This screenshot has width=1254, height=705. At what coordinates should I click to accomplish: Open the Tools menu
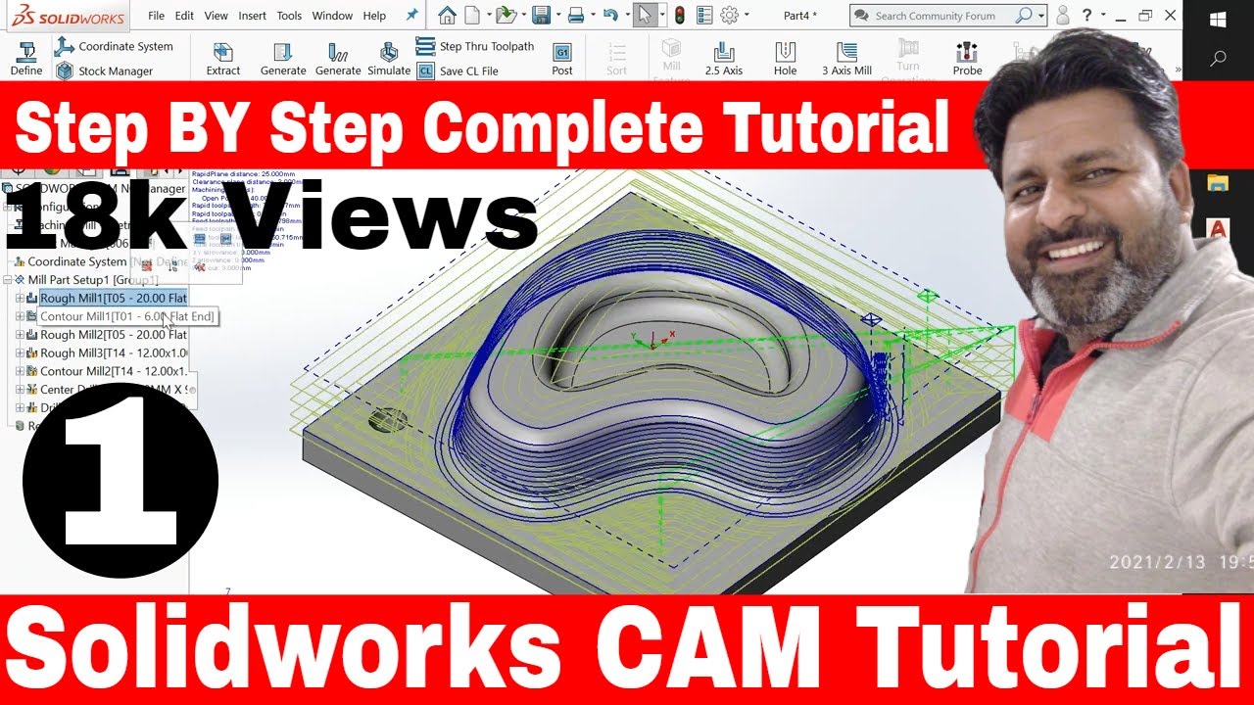(289, 16)
